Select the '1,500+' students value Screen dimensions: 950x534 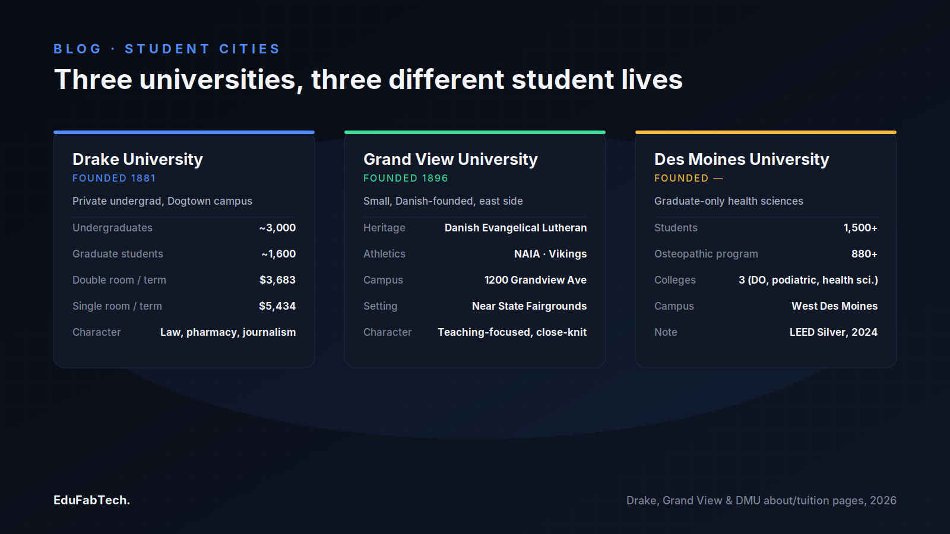(860, 228)
